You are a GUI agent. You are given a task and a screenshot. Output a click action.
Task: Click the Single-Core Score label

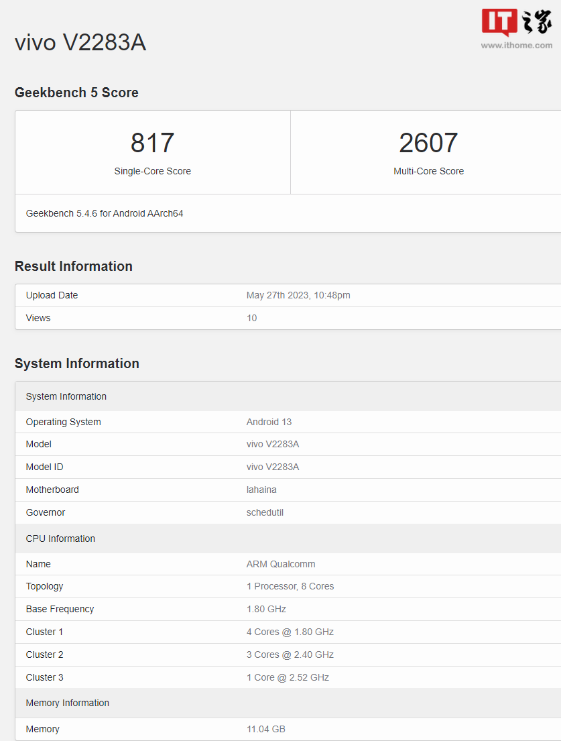[153, 171]
